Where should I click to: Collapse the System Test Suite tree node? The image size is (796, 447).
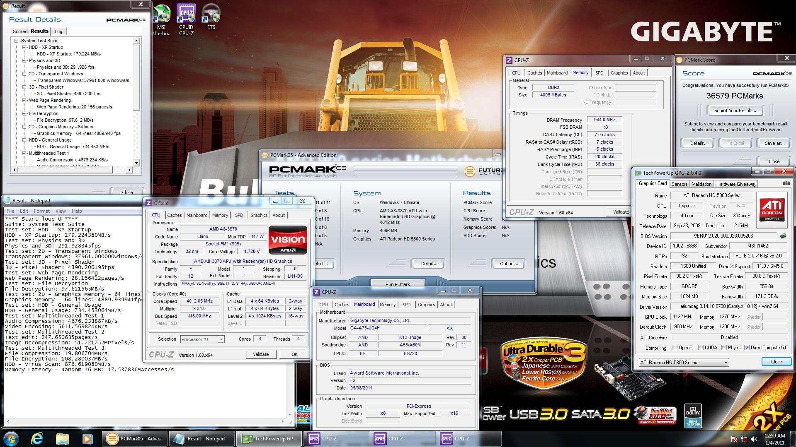[x=17, y=41]
